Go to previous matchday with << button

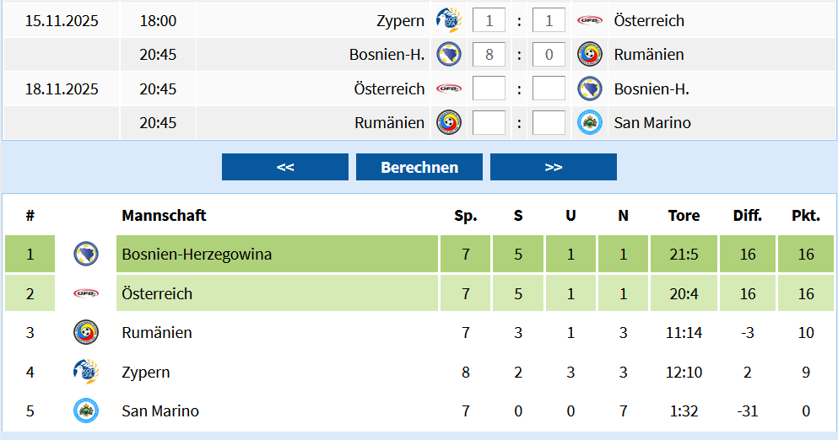click(285, 167)
